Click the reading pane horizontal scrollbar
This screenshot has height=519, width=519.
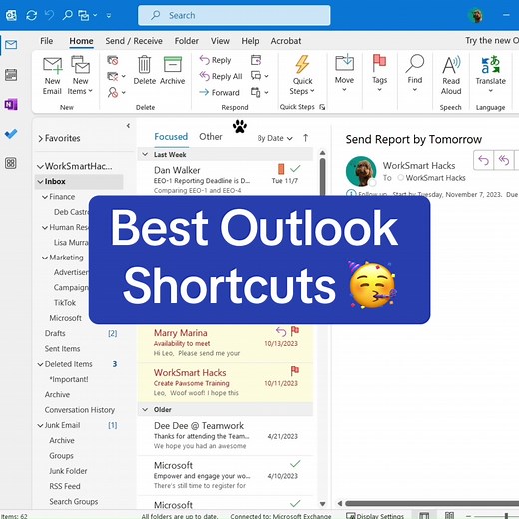pos(432,503)
